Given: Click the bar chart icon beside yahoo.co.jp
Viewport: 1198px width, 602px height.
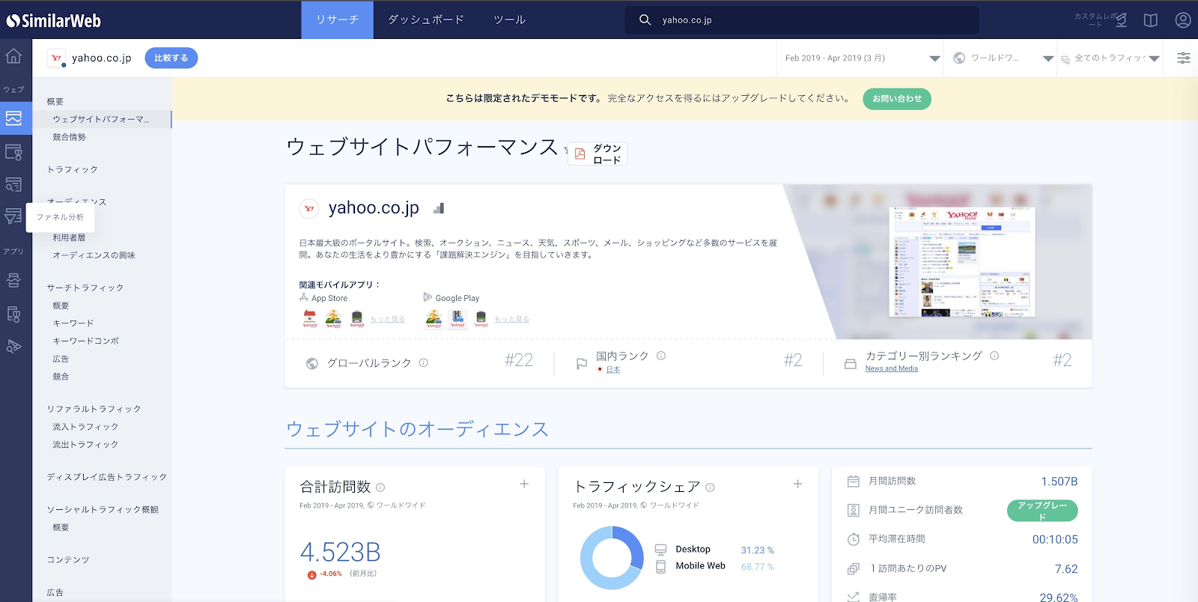Looking at the screenshot, I should coord(439,208).
